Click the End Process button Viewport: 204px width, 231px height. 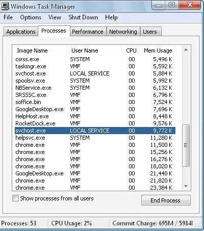(166, 200)
